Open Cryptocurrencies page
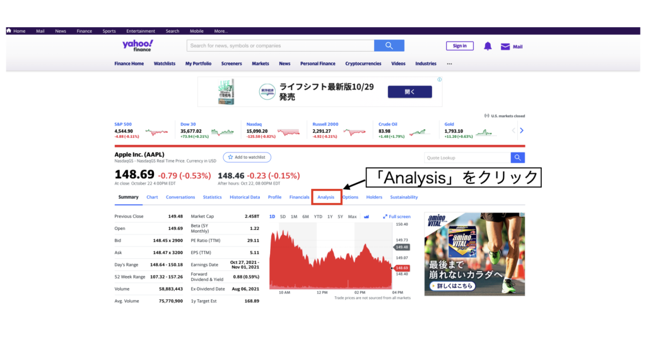Viewport: 646px width, 363px height. (363, 64)
